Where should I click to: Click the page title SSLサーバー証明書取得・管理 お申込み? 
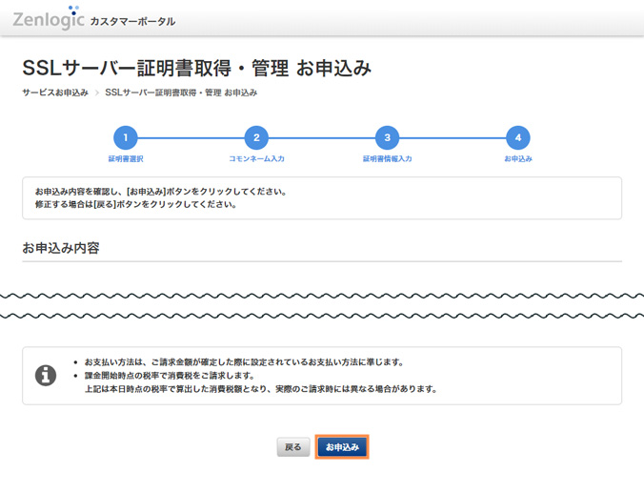click(197, 68)
